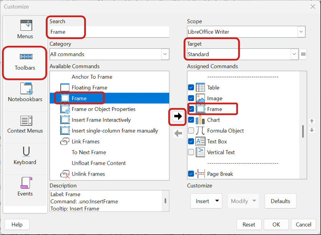Select Table icon in assigned commands
Screen dimensions: 321x235
[200, 88]
